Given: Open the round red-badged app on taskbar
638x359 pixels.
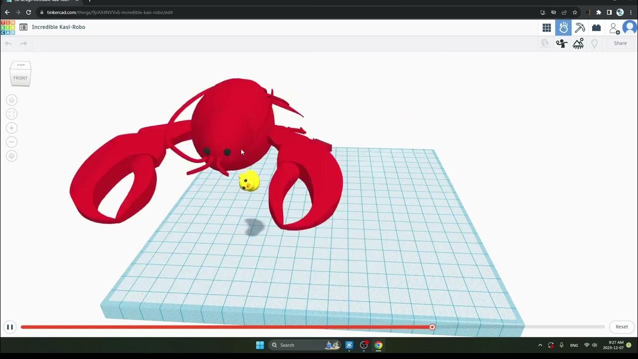Looking at the screenshot, I should pyautogui.click(x=364, y=345).
